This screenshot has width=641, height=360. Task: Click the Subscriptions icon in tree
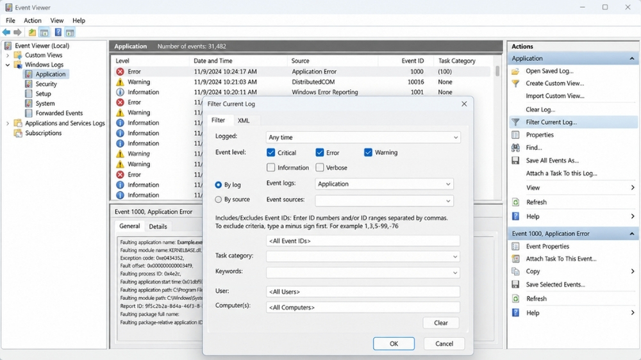click(18, 133)
